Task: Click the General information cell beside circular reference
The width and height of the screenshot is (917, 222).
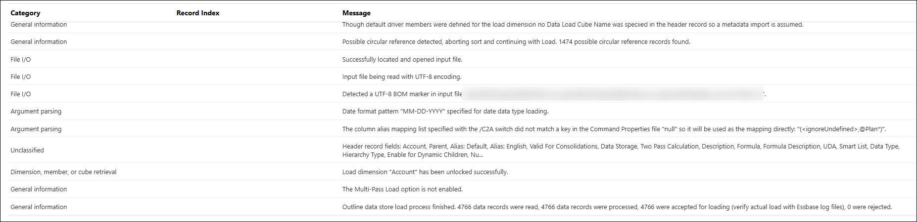Action: (39, 42)
